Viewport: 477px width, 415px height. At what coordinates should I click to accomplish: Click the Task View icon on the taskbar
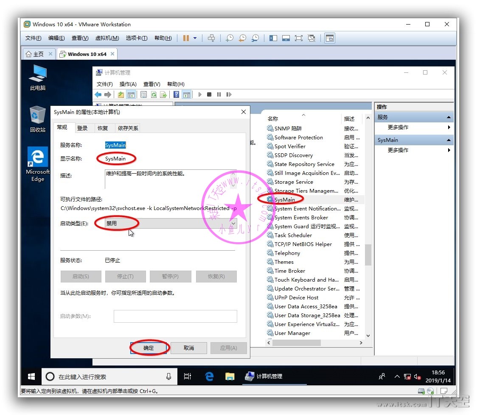(x=188, y=377)
